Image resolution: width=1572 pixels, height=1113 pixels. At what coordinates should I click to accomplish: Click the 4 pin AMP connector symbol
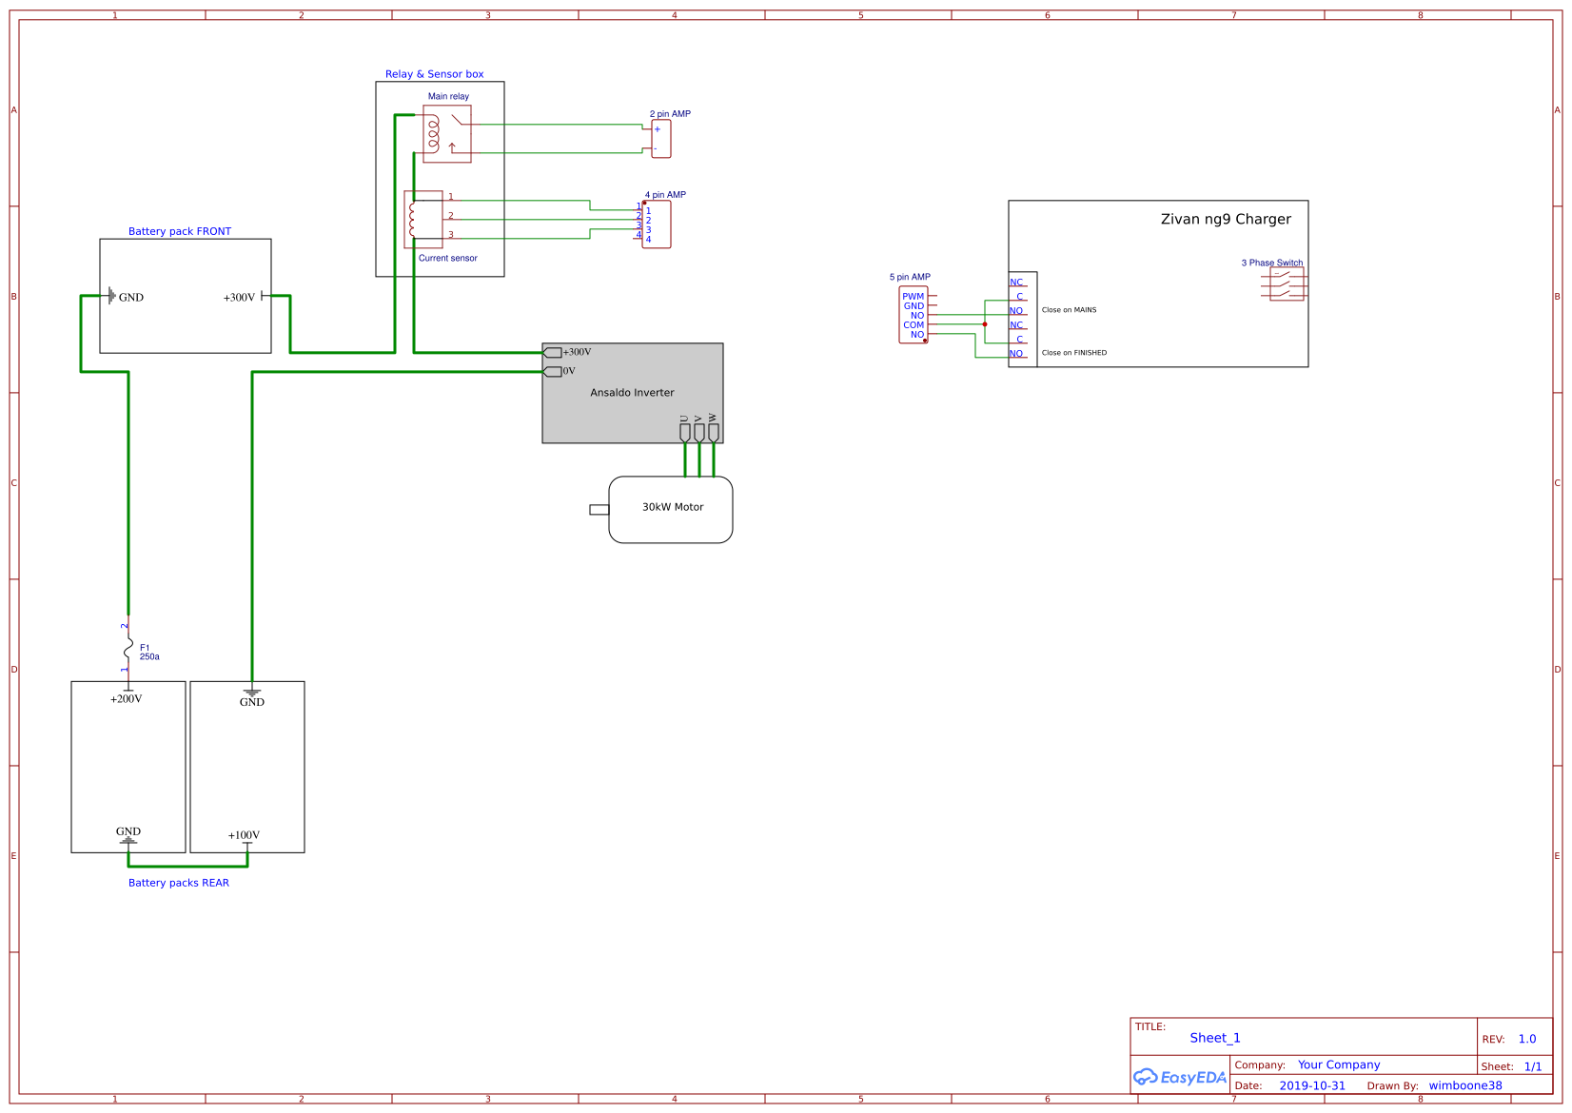point(657,224)
